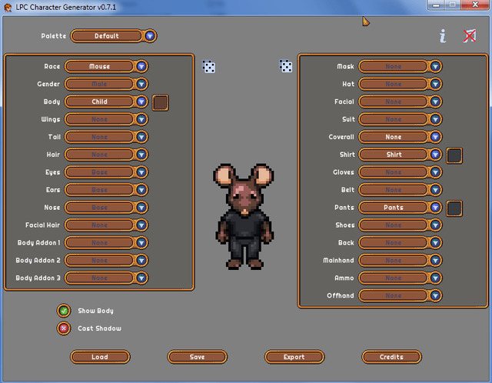This screenshot has width=492, height=383.
Task: Open the Shirt color swatch
Action: (454, 155)
